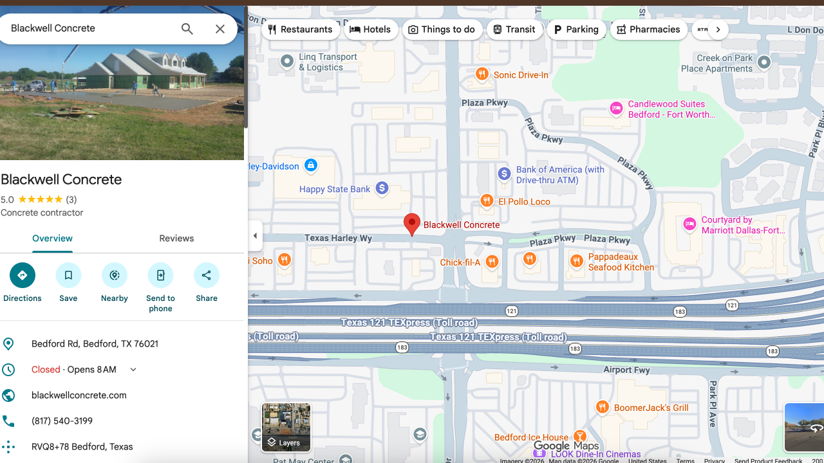Click the BoomerJack's Grill pin
The width and height of the screenshot is (824, 463).
pyautogui.click(x=603, y=407)
